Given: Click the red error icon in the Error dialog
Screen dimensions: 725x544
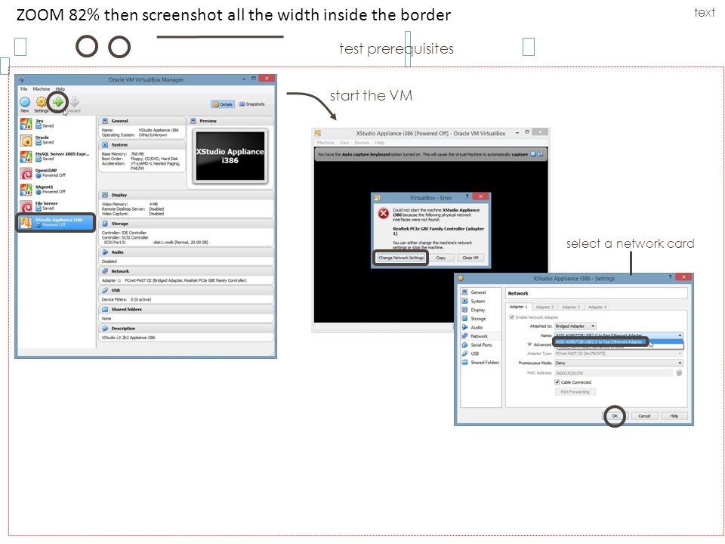Looking at the screenshot, I should click(x=384, y=213).
